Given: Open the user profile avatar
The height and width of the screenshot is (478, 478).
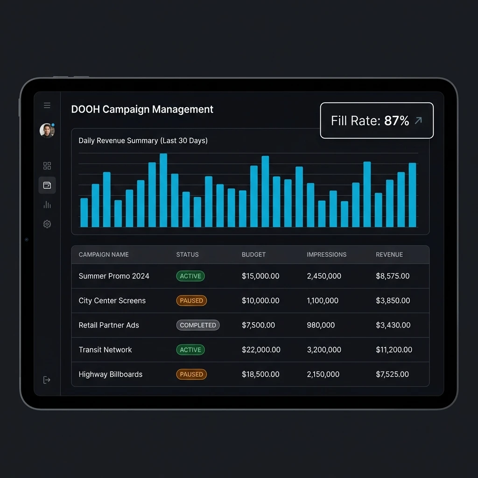Looking at the screenshot, I should coord(46,131).
